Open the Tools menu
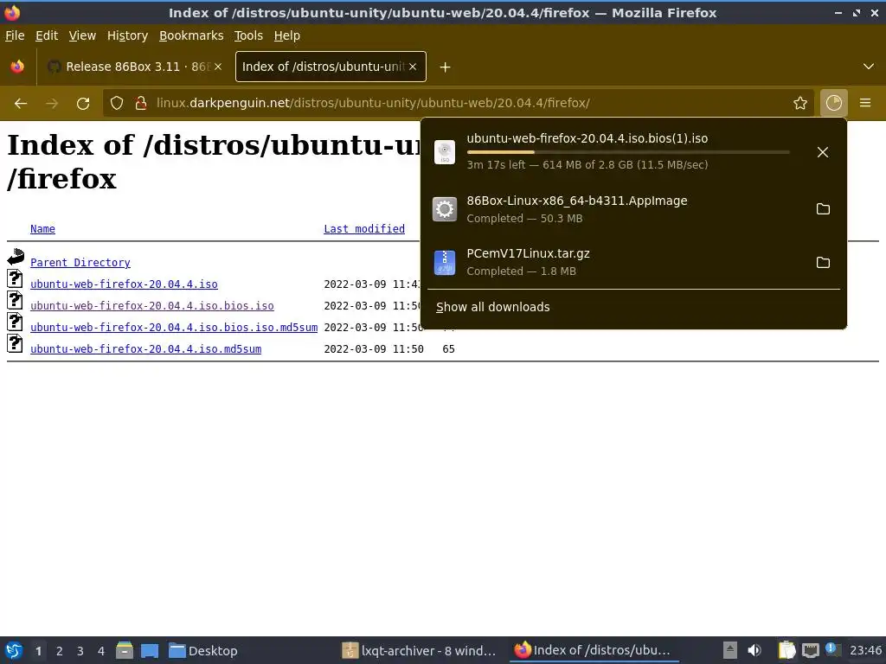886x664 pixels. tap(248, 35)
